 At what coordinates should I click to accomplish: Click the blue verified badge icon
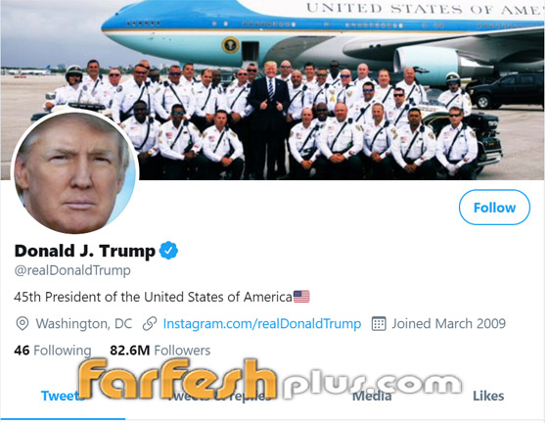168,251
